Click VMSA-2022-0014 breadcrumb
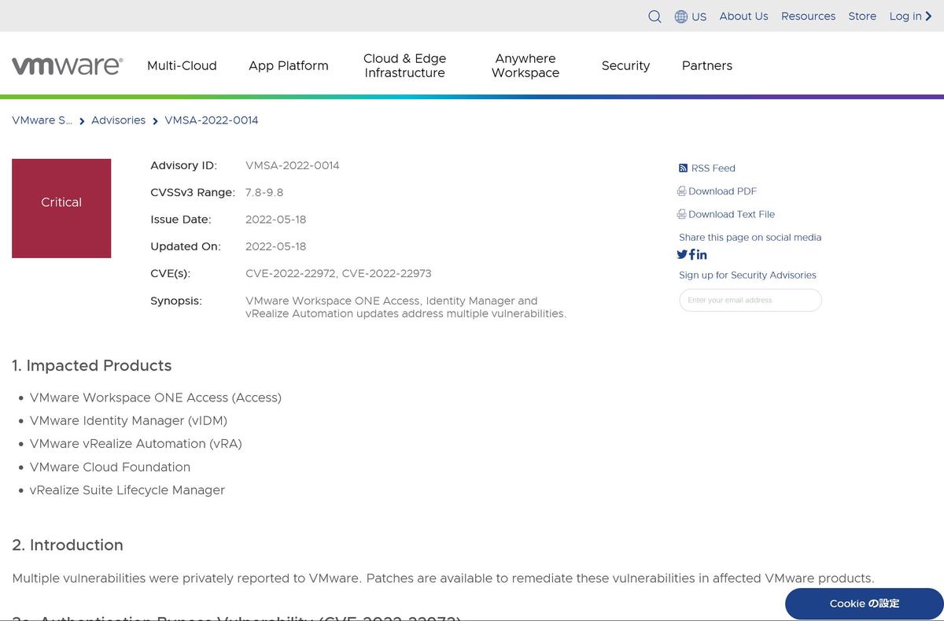944x621 pixels. click(x=212, y=120)
